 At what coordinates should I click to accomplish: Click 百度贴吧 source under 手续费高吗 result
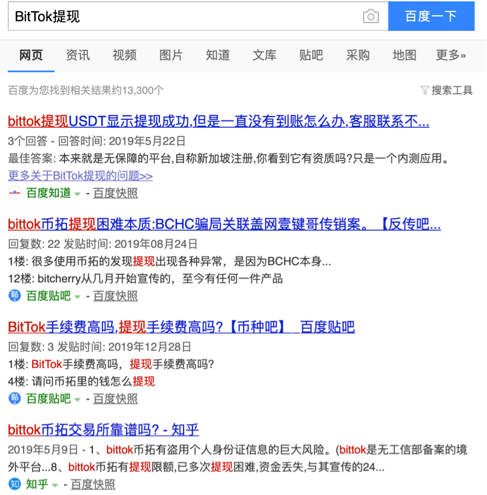coord(48,399)
